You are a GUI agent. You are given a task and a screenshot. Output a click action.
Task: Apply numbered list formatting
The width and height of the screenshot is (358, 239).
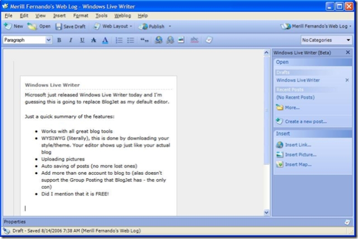click(x=119, y=40)
